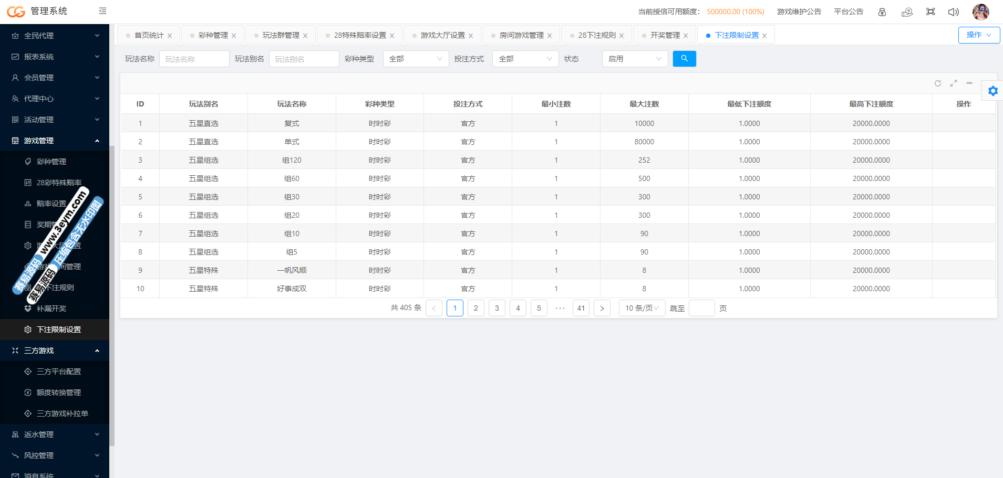Collapse the table panel with minus icon

969,83
